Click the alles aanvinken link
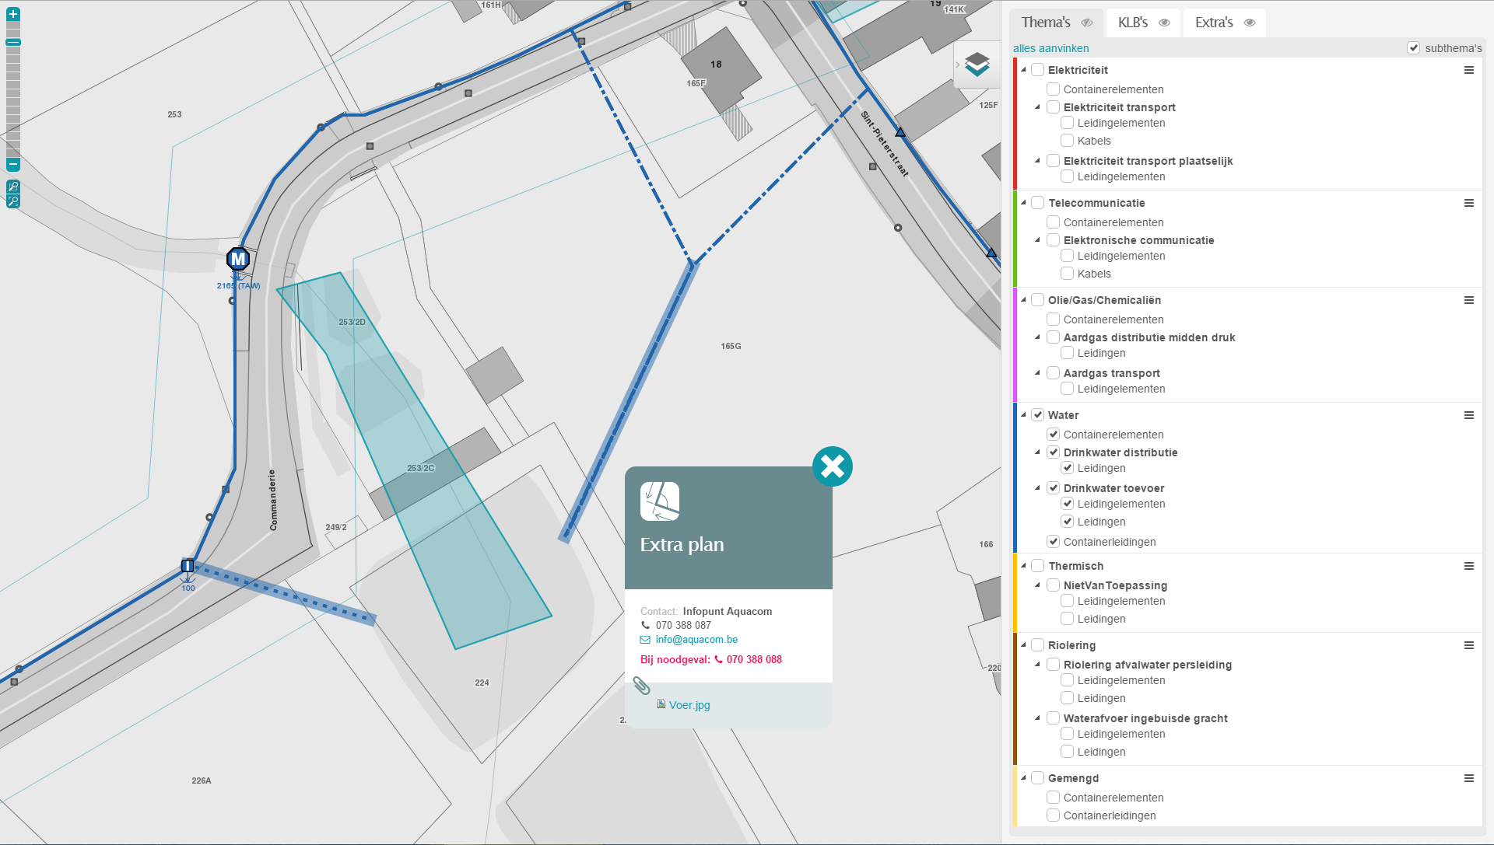1494x845 pixels. click(x=1050, y=48)
